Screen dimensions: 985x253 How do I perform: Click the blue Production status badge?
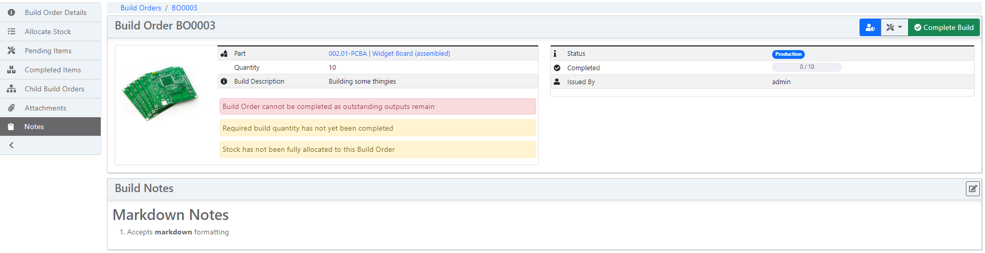788,54
